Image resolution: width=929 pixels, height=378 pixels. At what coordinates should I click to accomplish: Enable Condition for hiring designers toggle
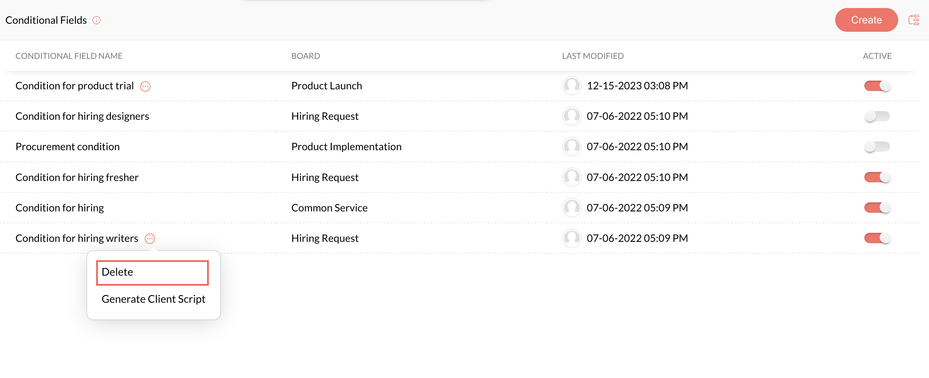pyautogui.click(x=877, y=116)
